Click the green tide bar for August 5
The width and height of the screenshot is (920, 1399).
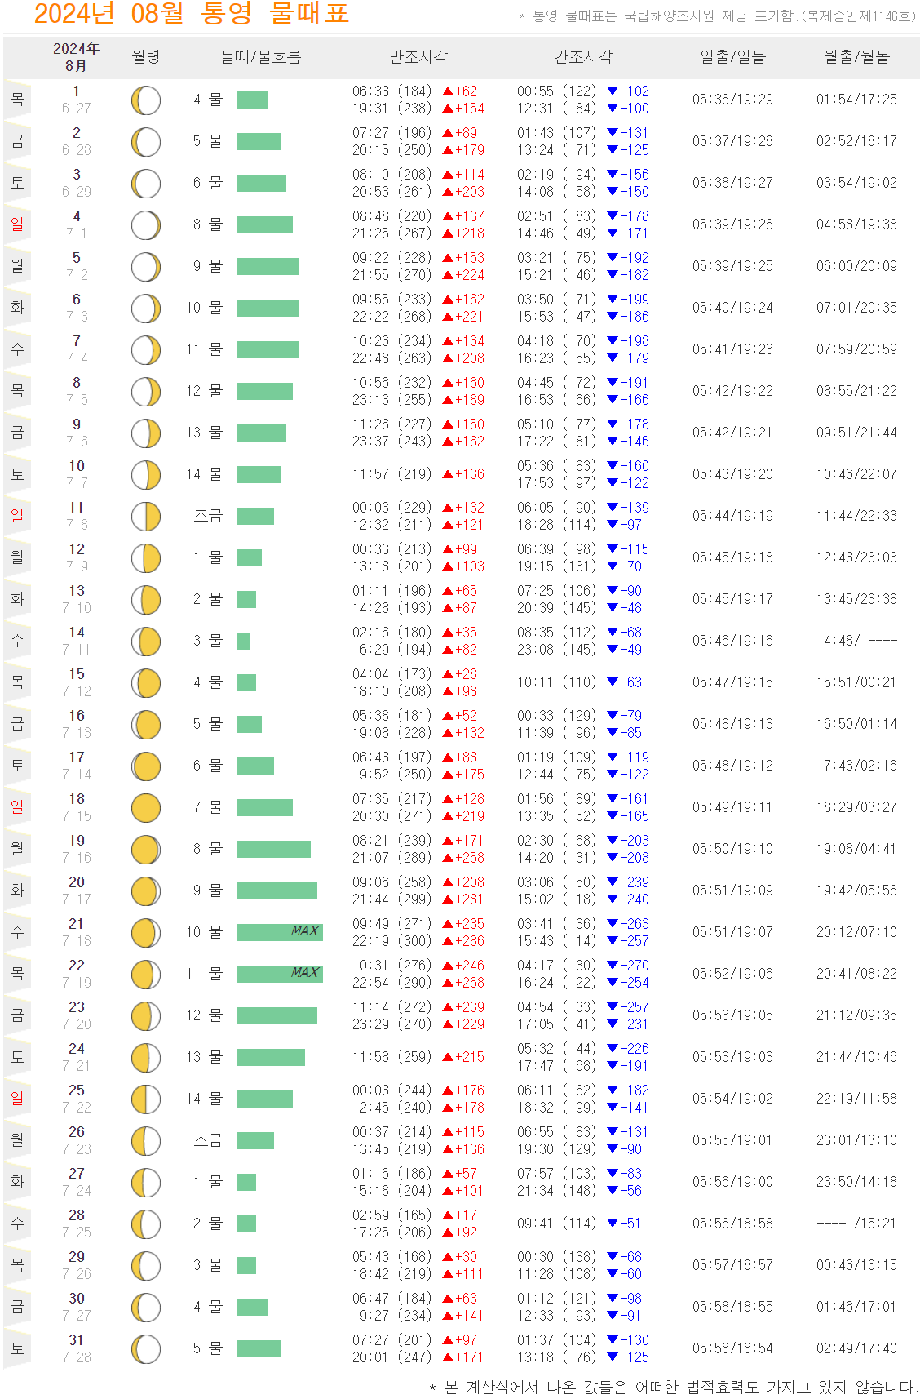[x=268, y=266]
